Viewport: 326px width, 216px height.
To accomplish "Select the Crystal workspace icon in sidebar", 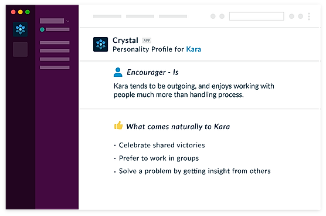I will (x=20, y=29).
